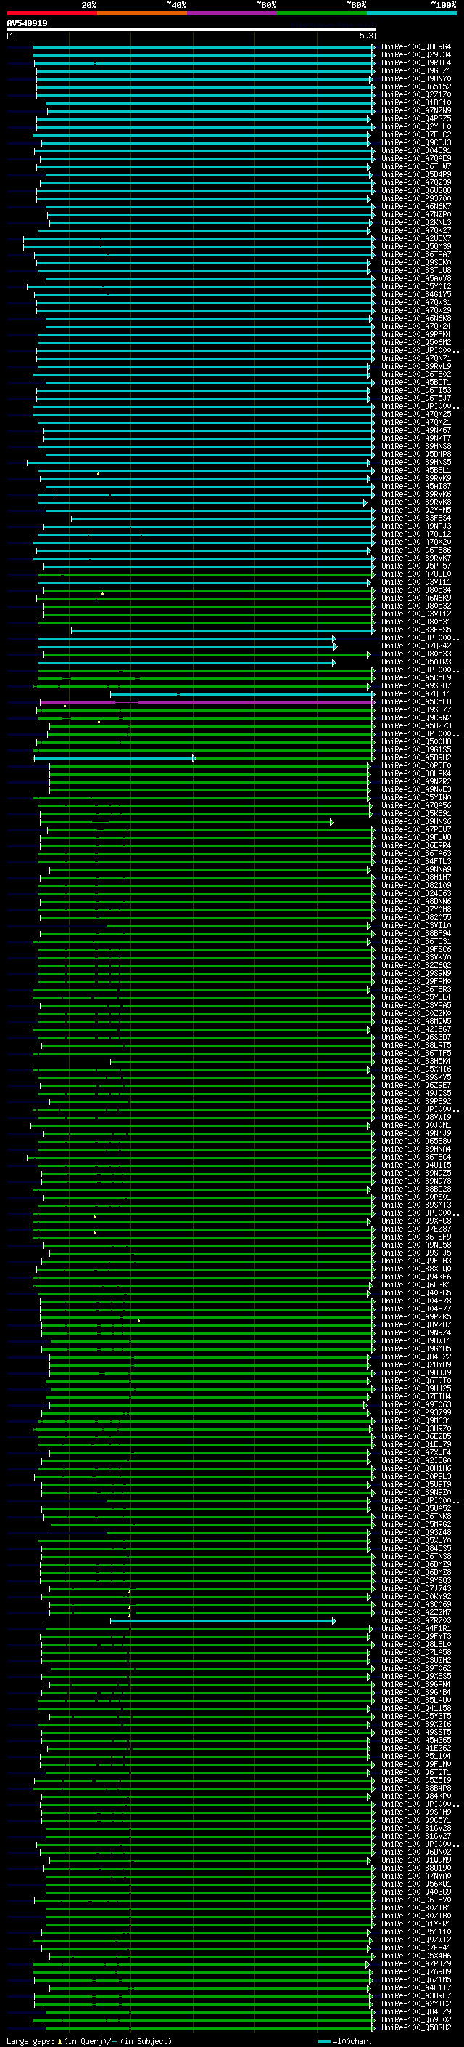Click hit label UniRef100_A7QL11
The width and height of the screenshot is (464, 2047).
coord(416,694)
